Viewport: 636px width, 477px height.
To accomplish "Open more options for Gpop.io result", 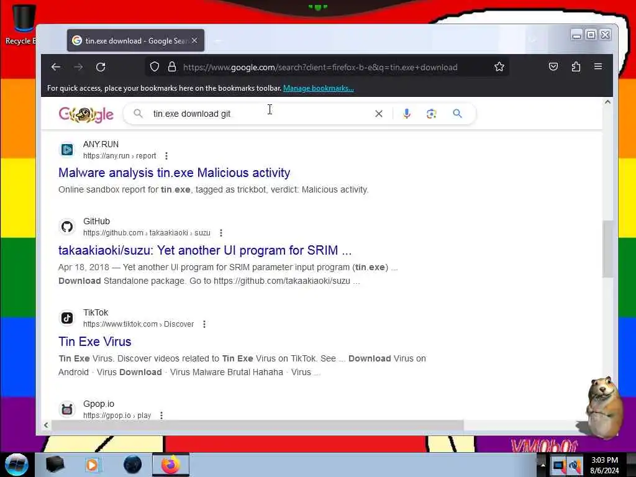I will (x=161, y=416).
